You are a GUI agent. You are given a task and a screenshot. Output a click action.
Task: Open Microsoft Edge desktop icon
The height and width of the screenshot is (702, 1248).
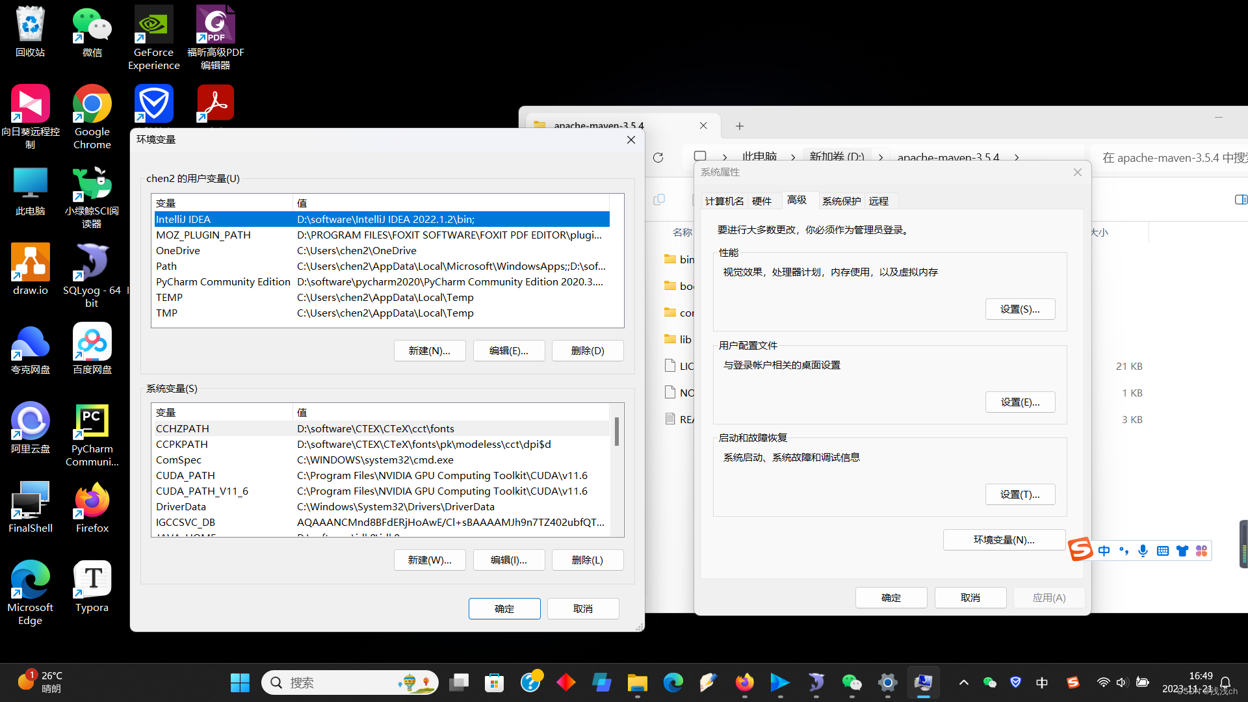point(31,593)
